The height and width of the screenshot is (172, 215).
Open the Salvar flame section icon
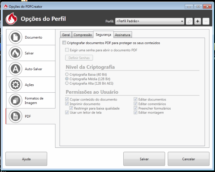15,53
